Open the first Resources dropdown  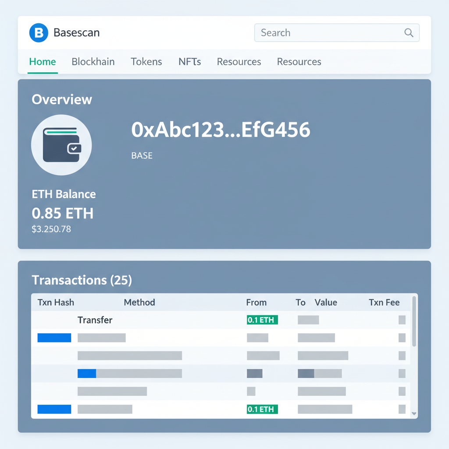coord(239,61)
